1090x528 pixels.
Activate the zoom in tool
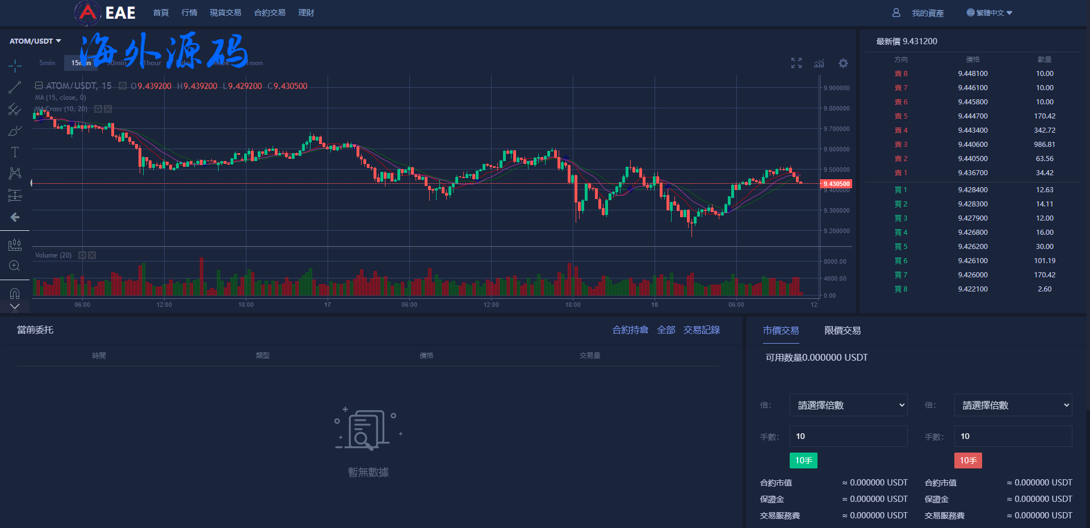click(15, 265)
